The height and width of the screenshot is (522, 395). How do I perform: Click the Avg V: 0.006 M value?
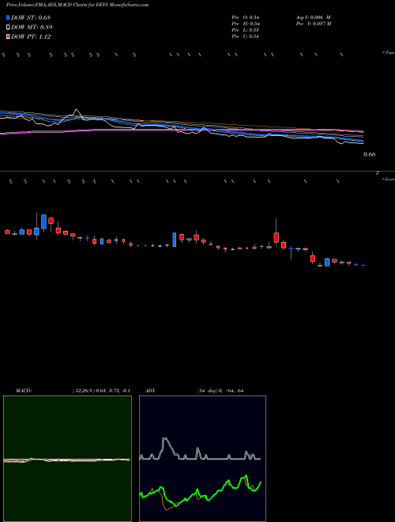pos(313,17)
